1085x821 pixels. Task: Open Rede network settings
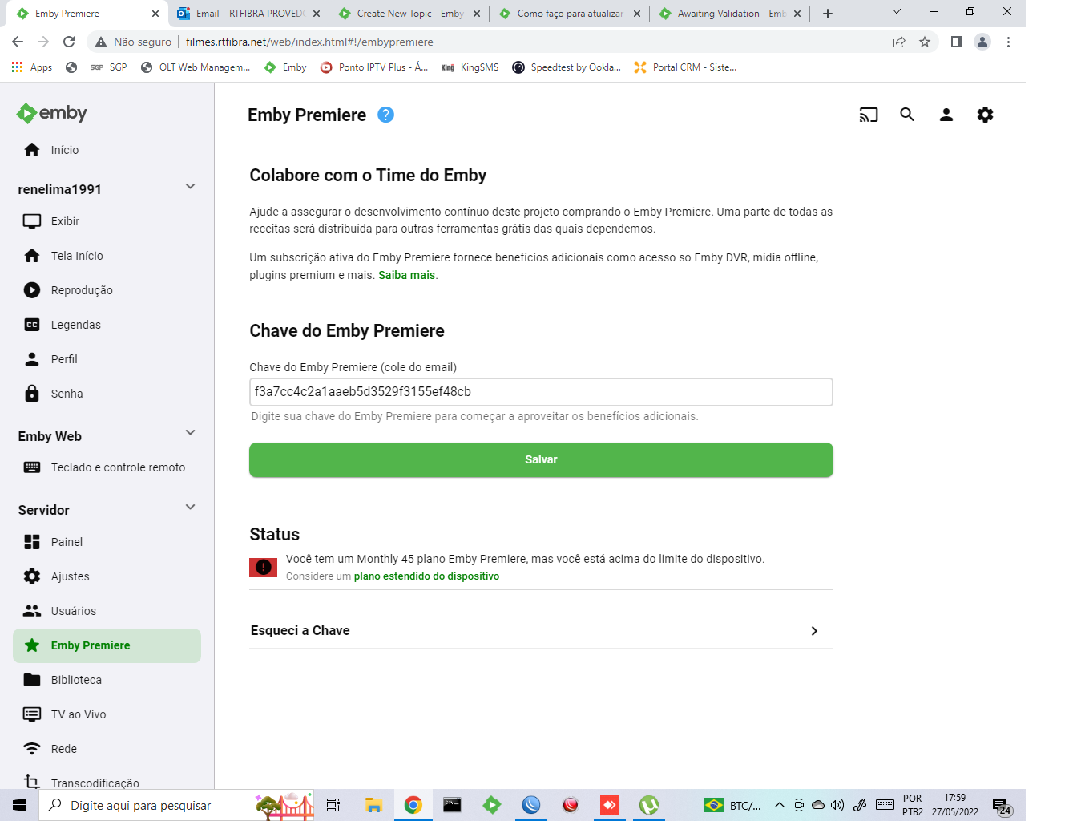(107, 749)
